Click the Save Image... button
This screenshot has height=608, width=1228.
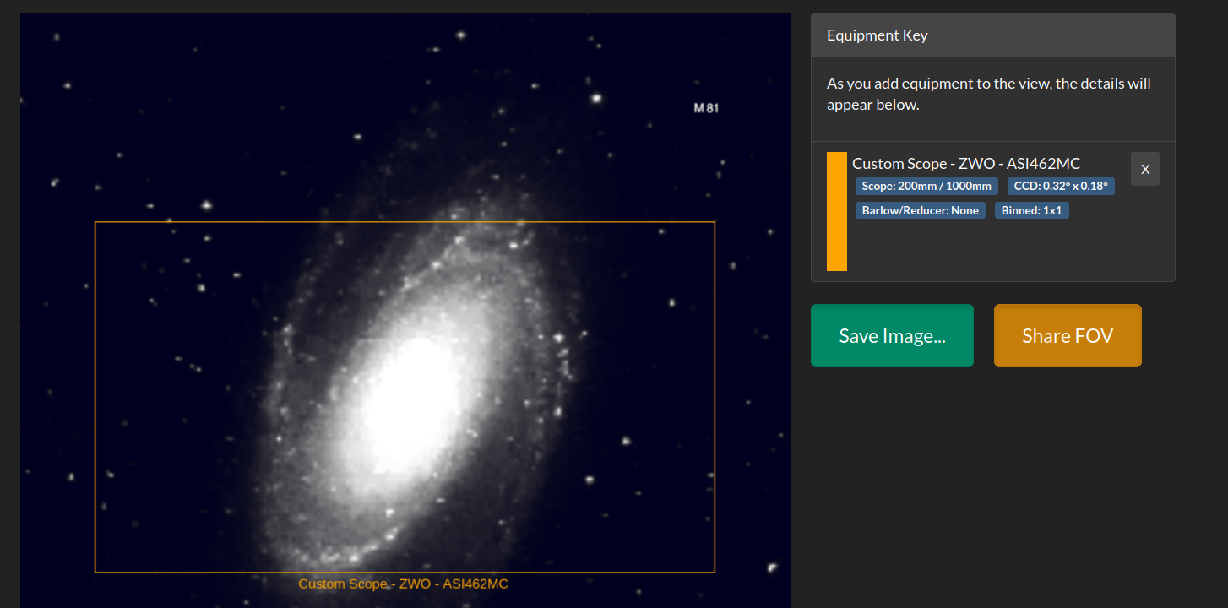click(892, 336)
